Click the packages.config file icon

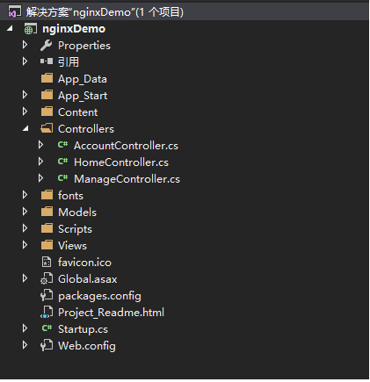coord(47,295)
